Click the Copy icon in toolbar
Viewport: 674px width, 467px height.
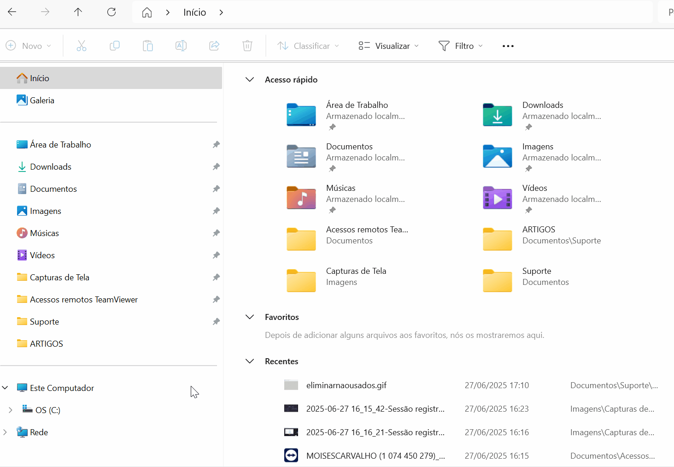pyautogui.click(x=115, y=46)
